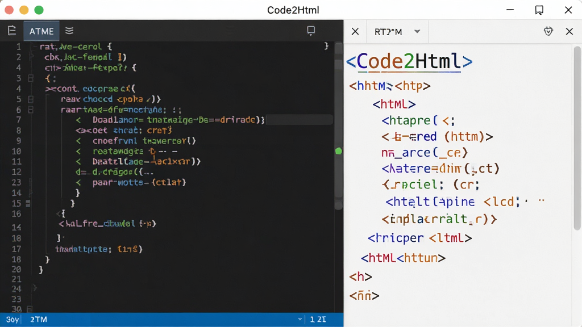
Task: Click the '<h>' line in preview
Action: [x=360, y=276]
